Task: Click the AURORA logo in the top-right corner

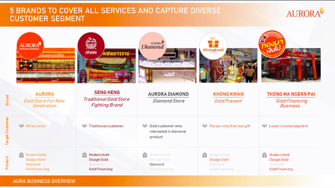Action: click(x=305, y=13)
